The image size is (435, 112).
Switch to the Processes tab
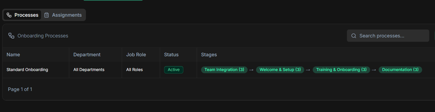(x=22, y=15)
